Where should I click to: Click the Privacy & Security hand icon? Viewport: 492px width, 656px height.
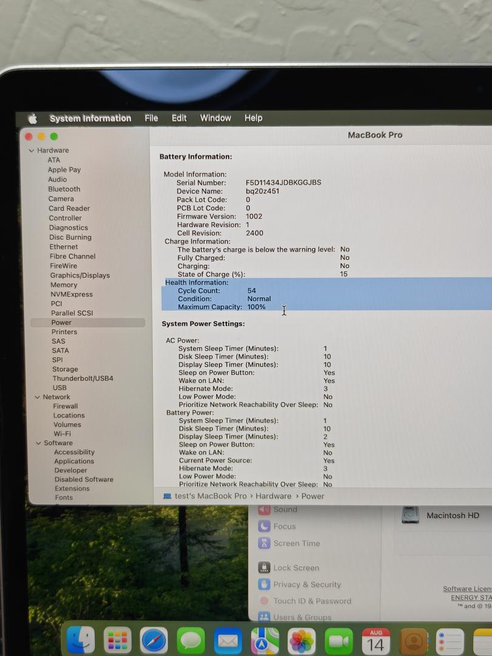264,584
